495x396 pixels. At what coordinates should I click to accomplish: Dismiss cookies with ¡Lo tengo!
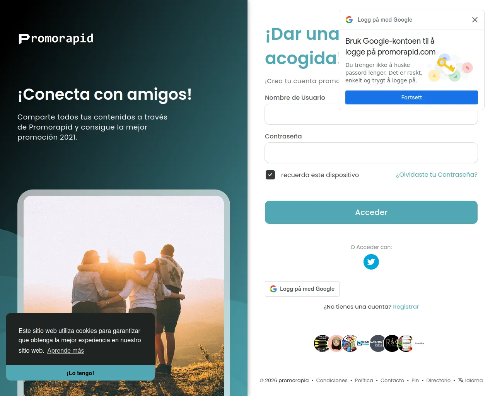click(80, 373)
